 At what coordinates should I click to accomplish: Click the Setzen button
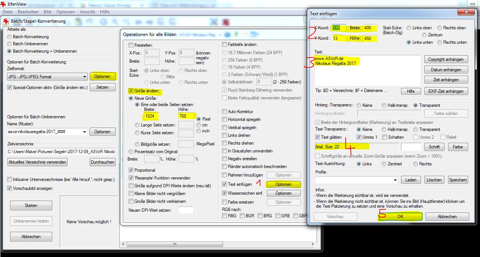click(102, 87)
